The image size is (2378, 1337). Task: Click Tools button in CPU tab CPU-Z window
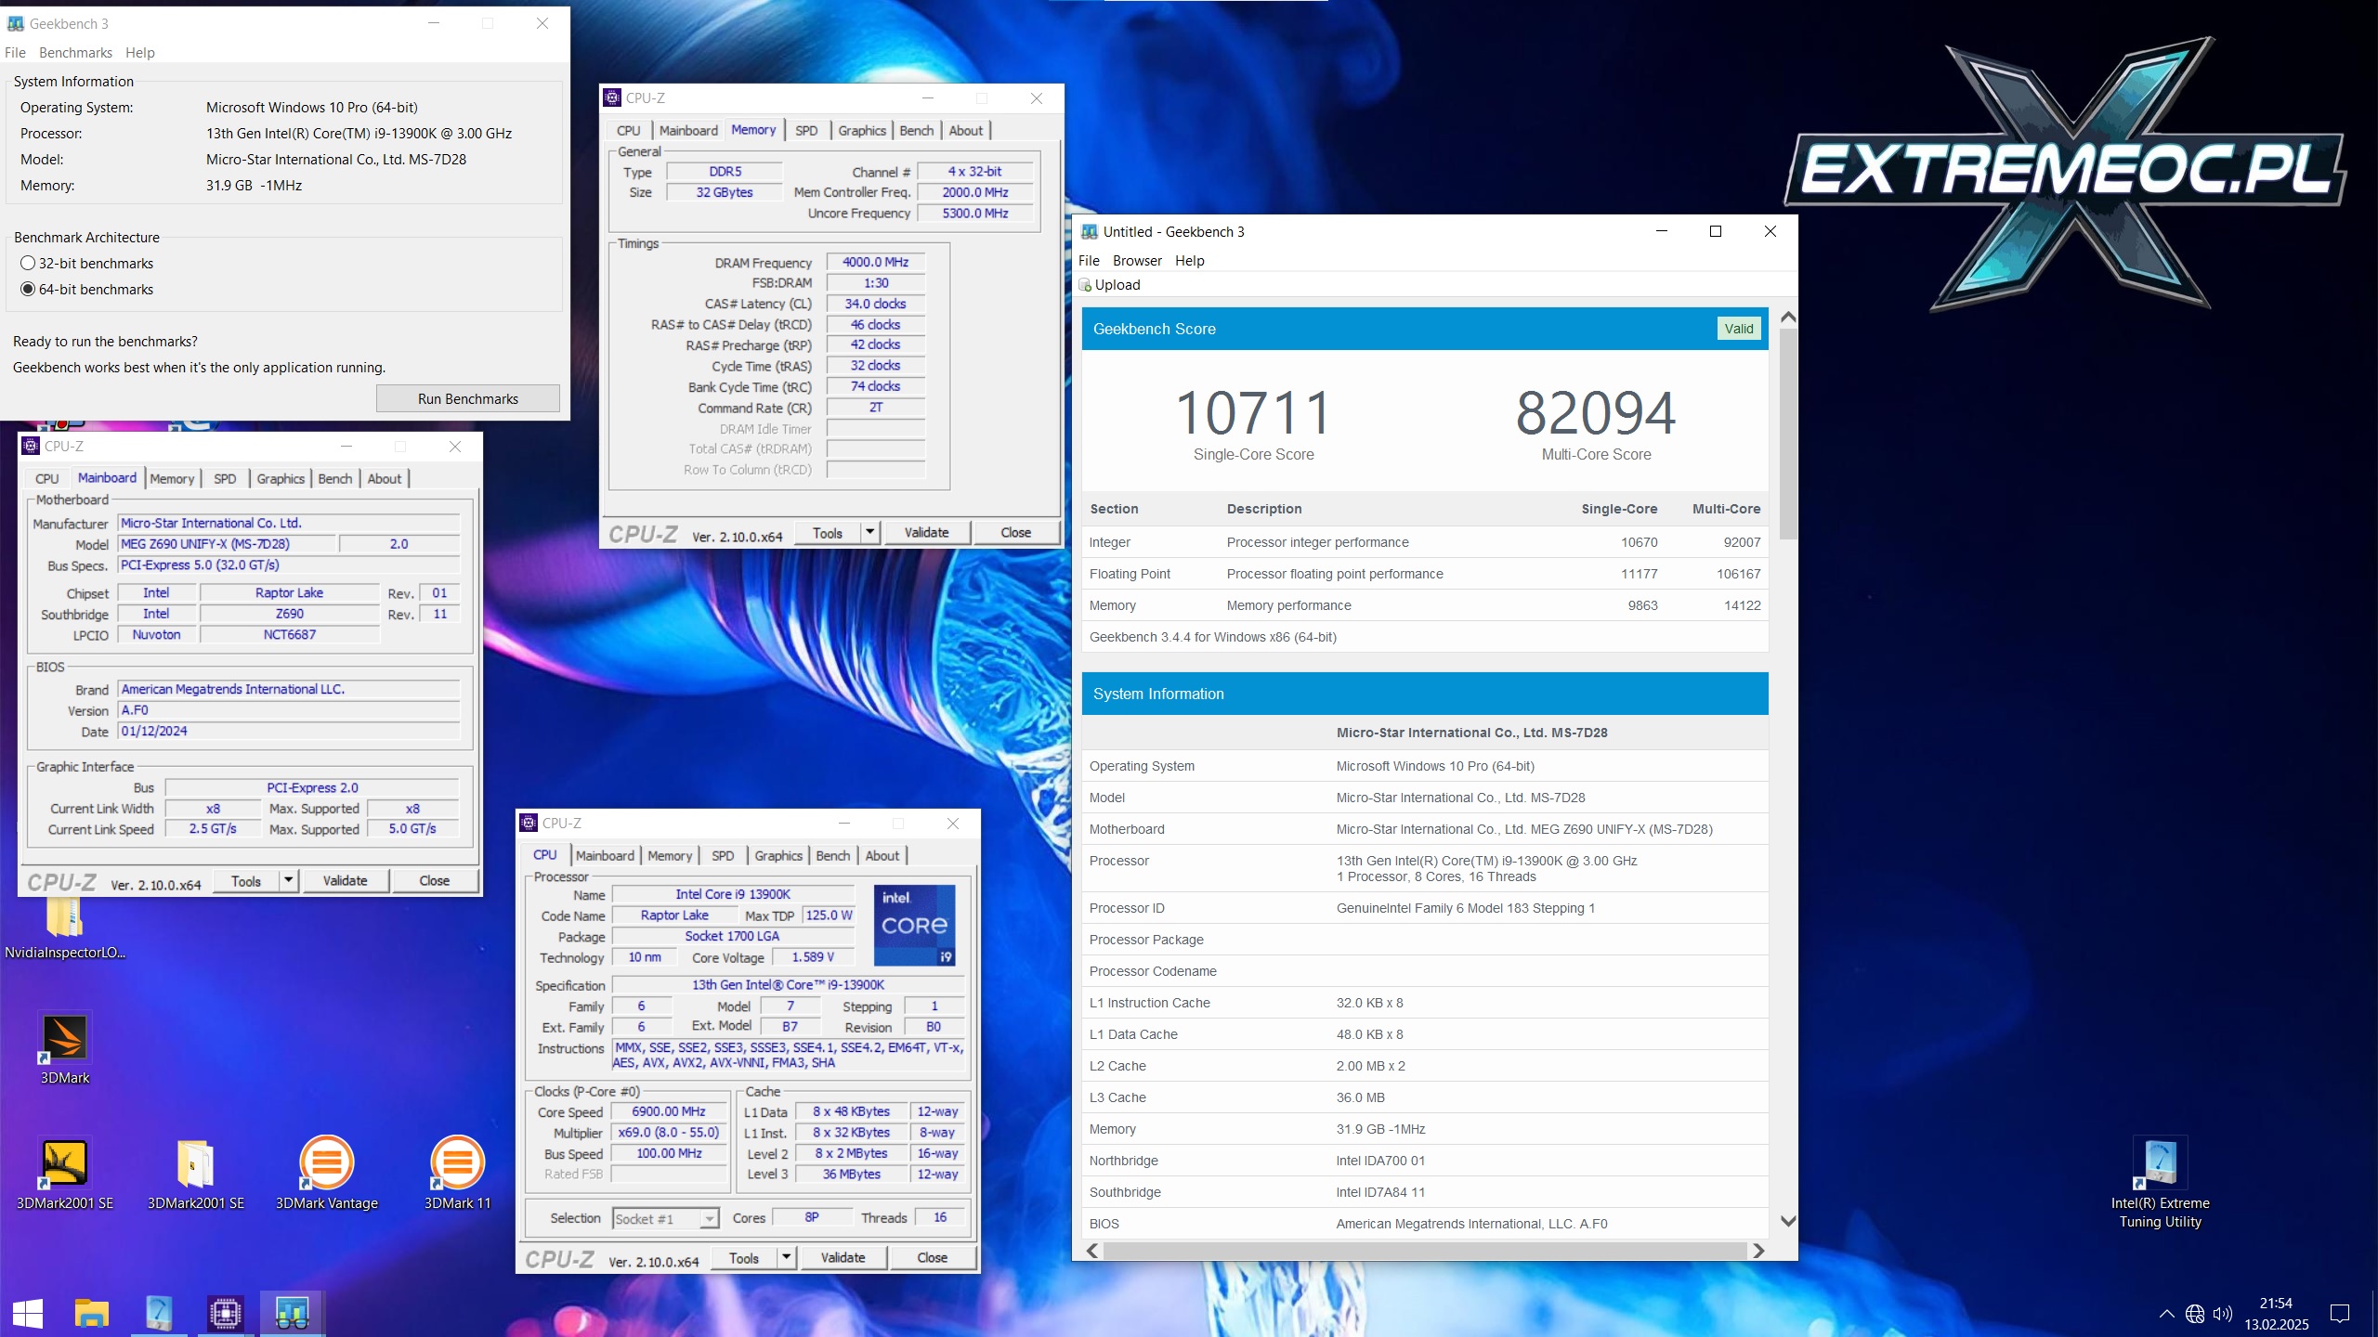tap(744, 1257)
